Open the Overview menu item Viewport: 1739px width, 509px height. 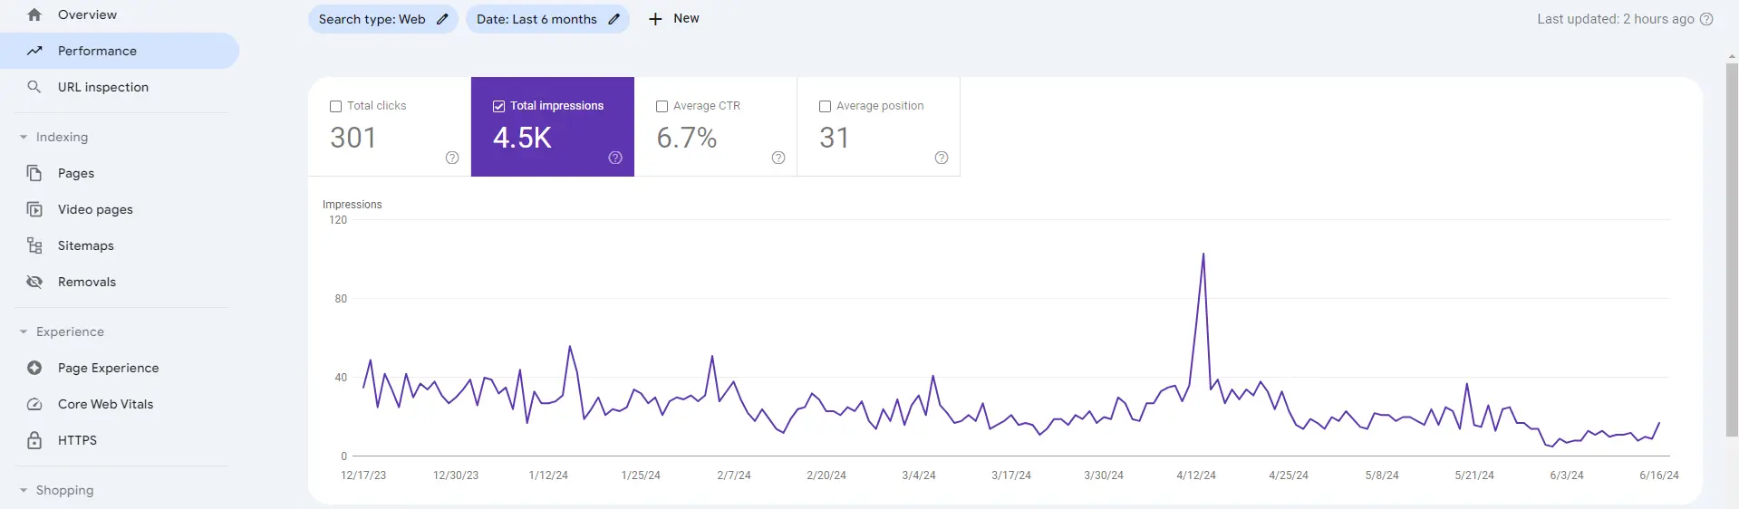coord(120,14)
